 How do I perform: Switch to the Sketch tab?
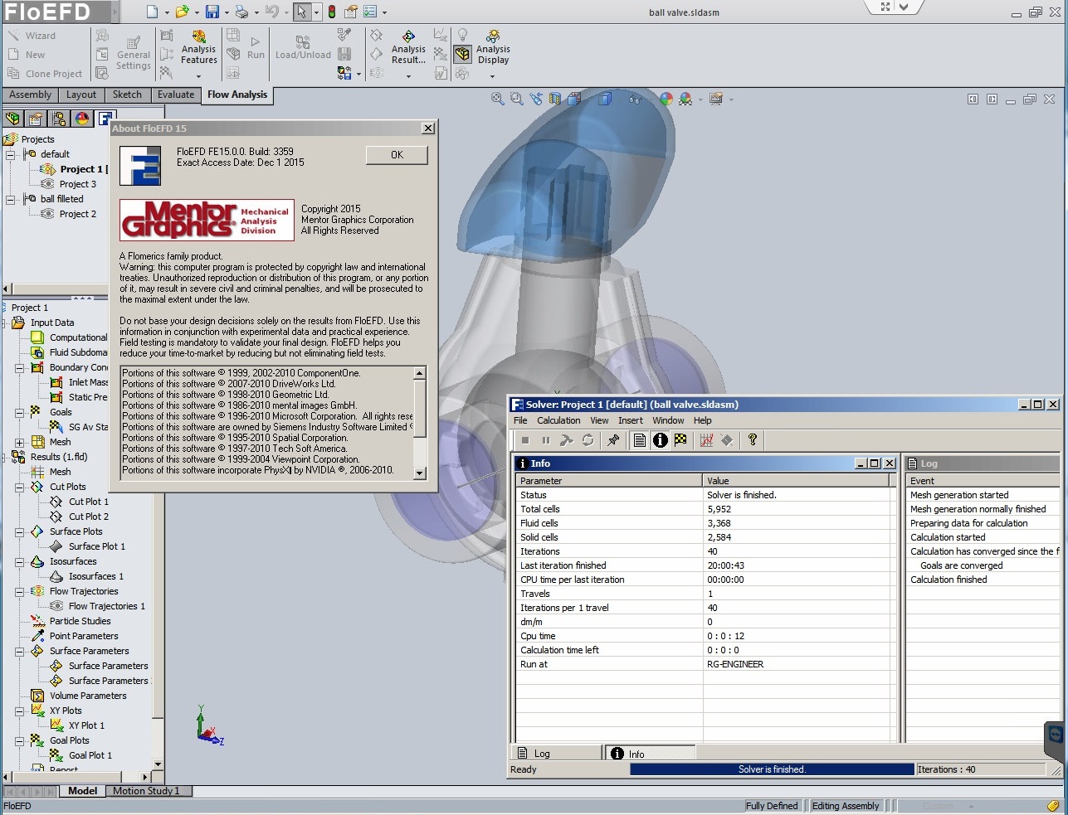[127, 95]
